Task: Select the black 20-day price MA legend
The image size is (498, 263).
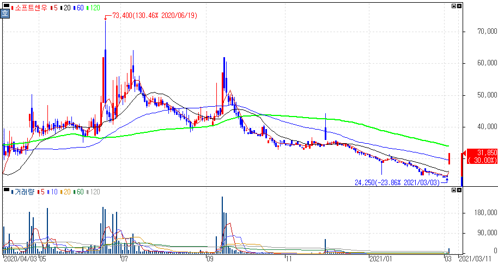Action: [x=65, y=8]
